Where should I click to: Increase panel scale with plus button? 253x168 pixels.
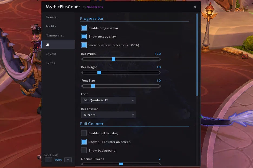[x=68, y=160]
